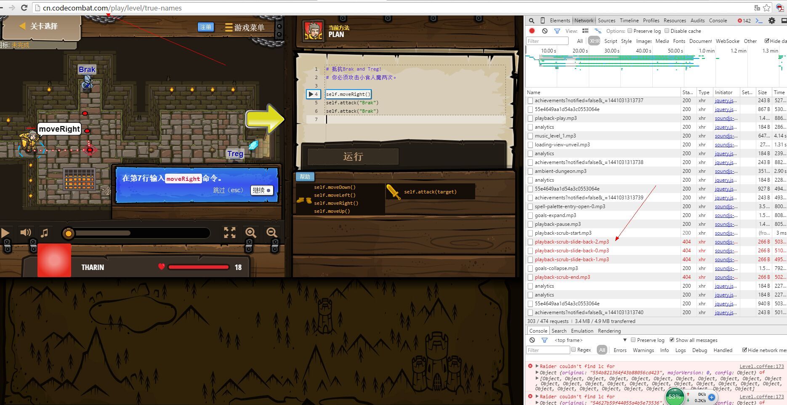Screen dimensions: 787x405
Task: Check the music_level_1.mp3 row checkbox
Action: [530, 136]
